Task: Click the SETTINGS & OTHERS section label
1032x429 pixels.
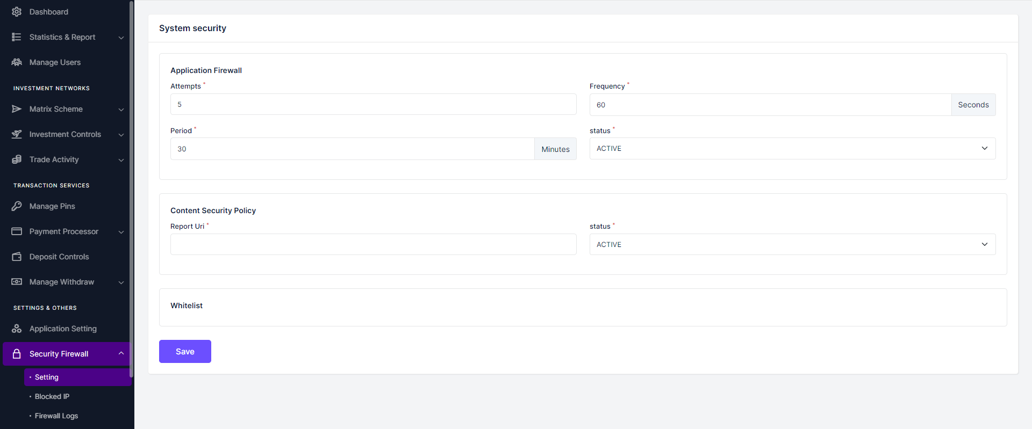Action: (x=45, y=308)
